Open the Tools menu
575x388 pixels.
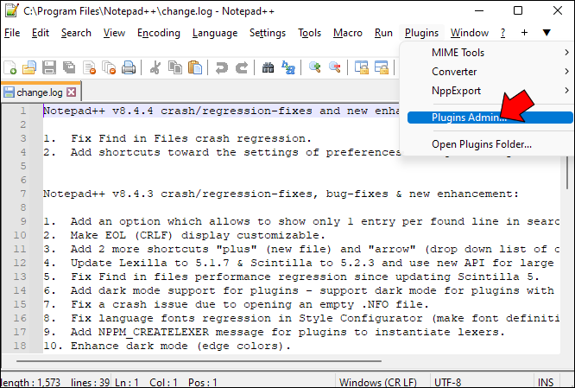coord(309,33)
